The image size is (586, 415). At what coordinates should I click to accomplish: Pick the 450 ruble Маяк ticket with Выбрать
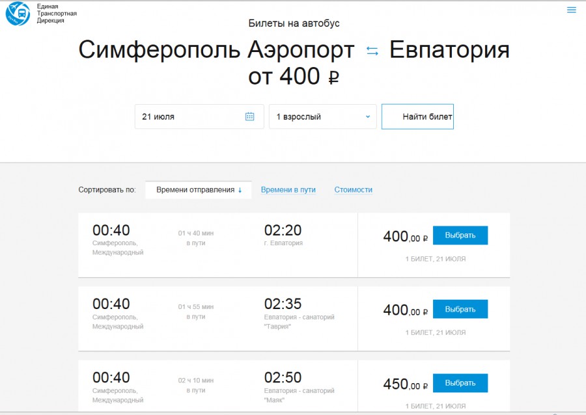click(460, 383)
